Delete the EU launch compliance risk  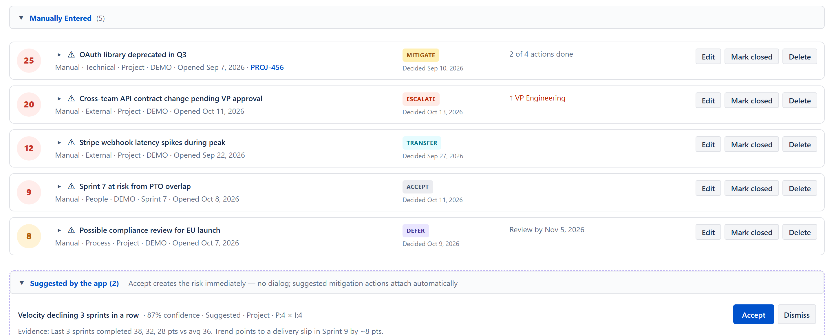pos(799,232)
